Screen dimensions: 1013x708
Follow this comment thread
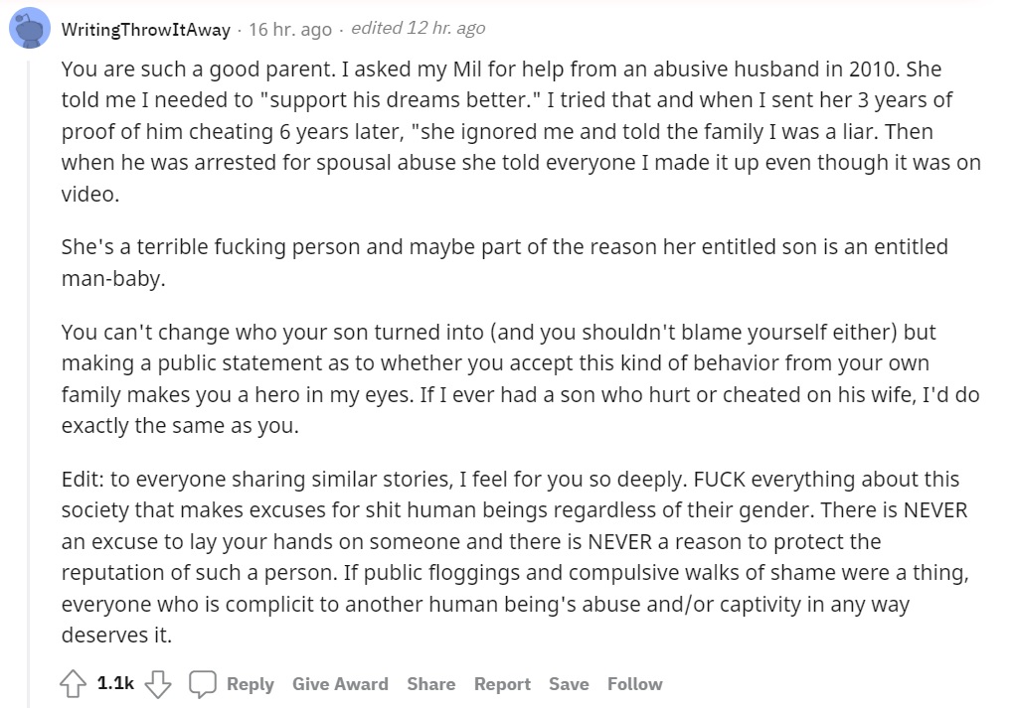coord(634,684)
